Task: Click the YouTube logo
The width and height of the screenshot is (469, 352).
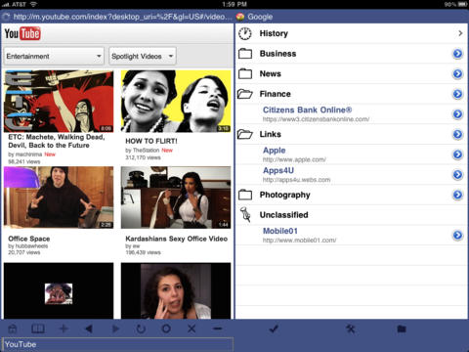Action: click(x=22, y=33)
